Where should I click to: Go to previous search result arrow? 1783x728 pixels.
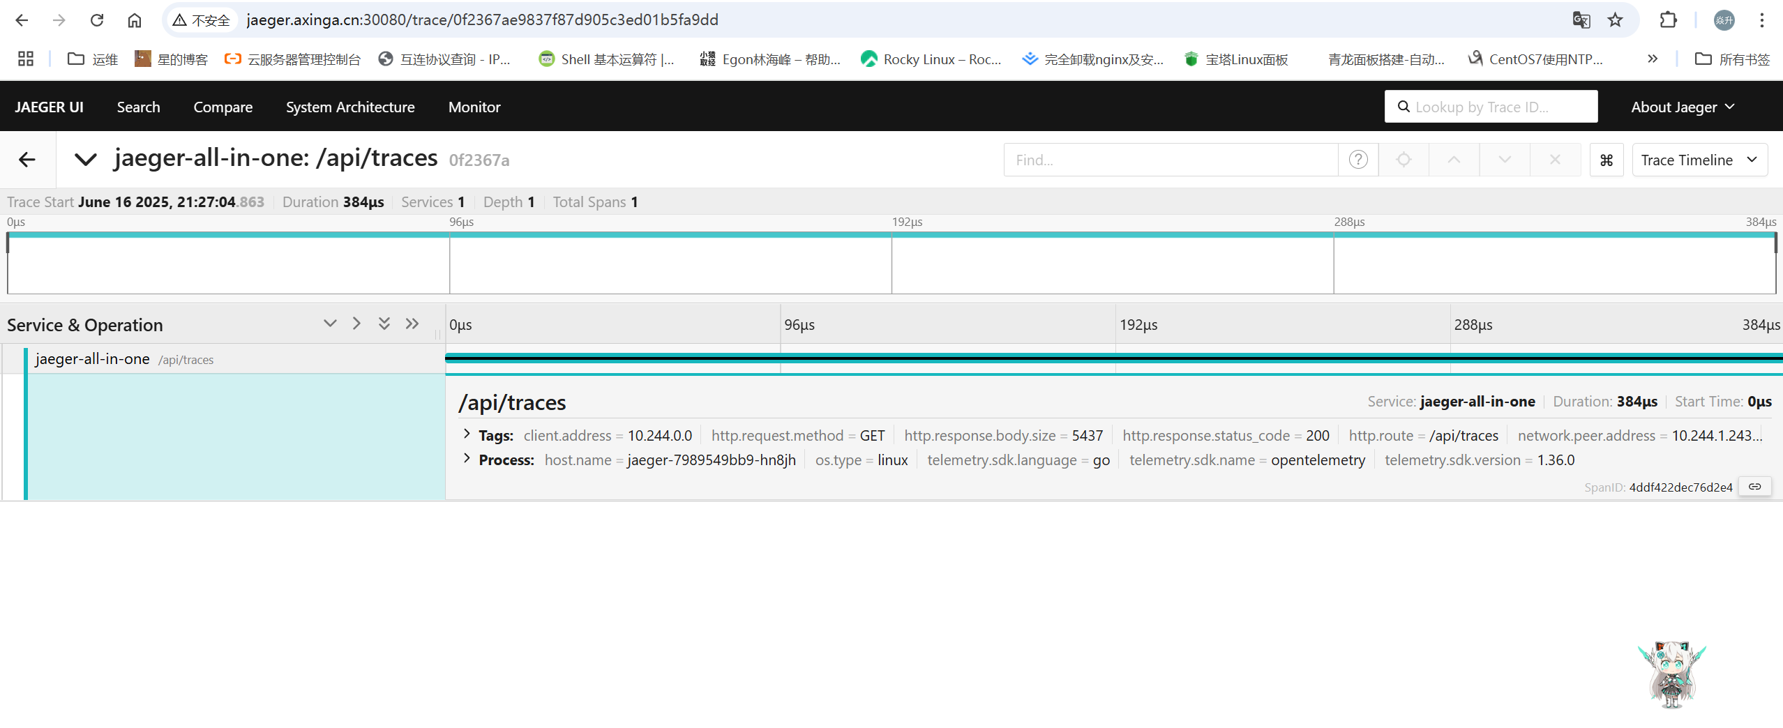1454,160
